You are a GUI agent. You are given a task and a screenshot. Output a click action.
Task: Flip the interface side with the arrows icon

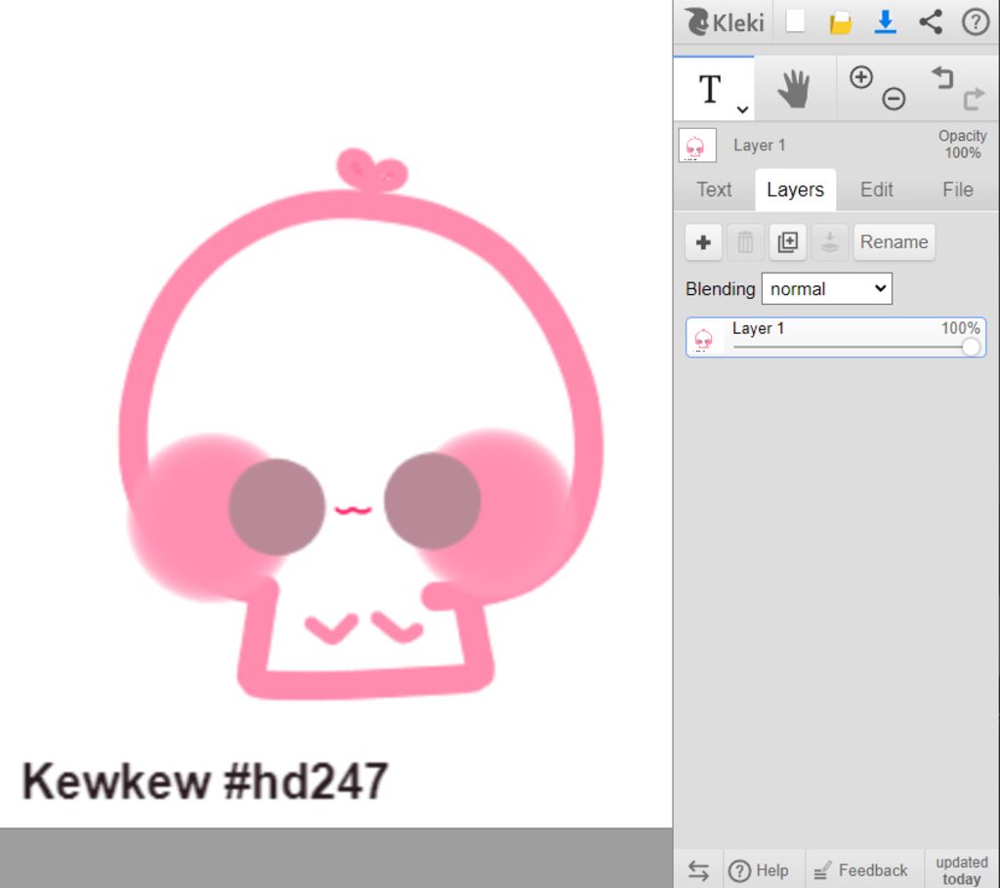698,870
